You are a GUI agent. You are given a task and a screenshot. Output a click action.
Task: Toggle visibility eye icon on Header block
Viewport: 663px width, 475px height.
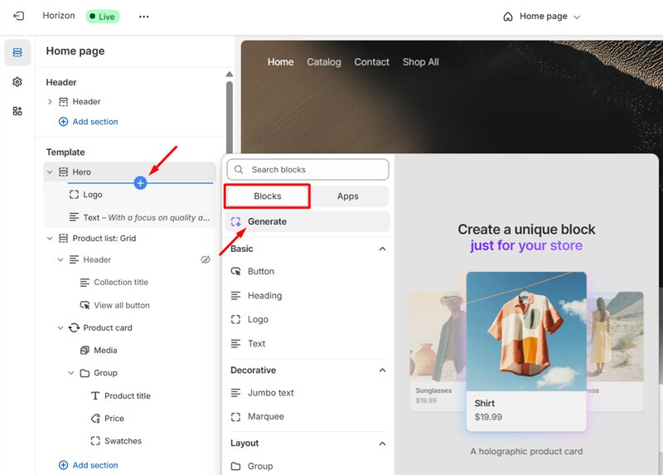[206, 259]
